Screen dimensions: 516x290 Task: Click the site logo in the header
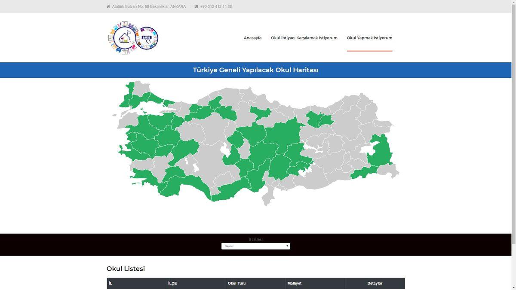pos(133,38)
